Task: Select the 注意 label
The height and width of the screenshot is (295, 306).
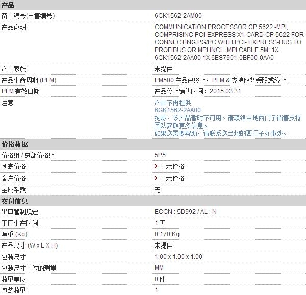Action: (8, 103)
